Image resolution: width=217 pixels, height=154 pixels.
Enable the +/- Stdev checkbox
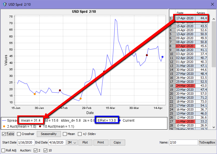[x=80, y=134]
